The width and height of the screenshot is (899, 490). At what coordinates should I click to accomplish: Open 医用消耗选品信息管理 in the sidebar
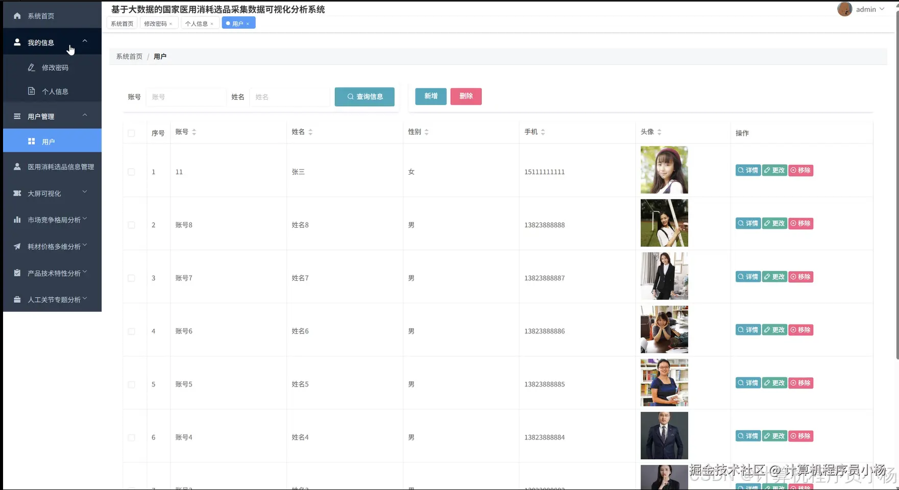53,167
